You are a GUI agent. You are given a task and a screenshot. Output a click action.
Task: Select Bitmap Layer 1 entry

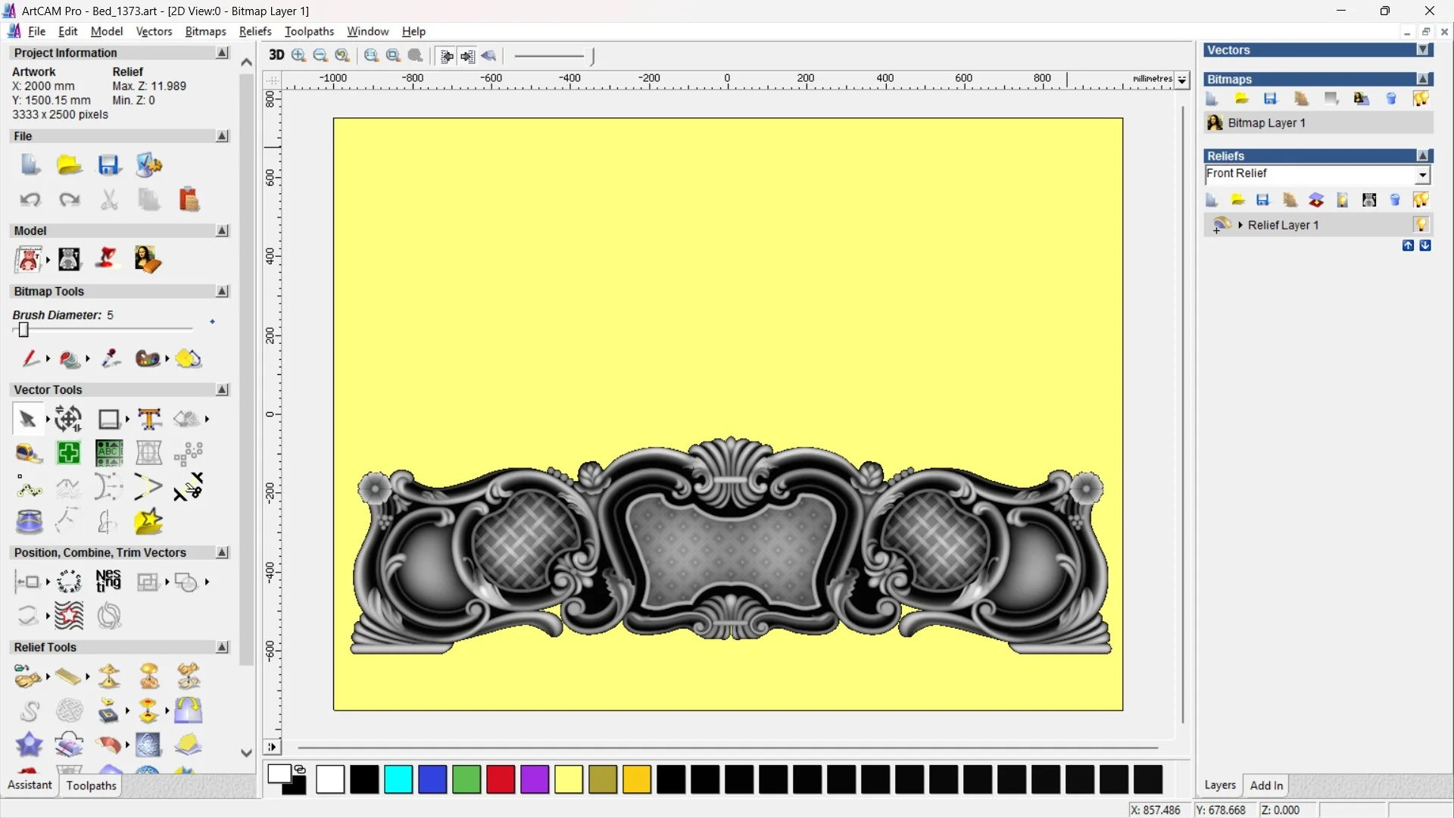point(1266,123)
